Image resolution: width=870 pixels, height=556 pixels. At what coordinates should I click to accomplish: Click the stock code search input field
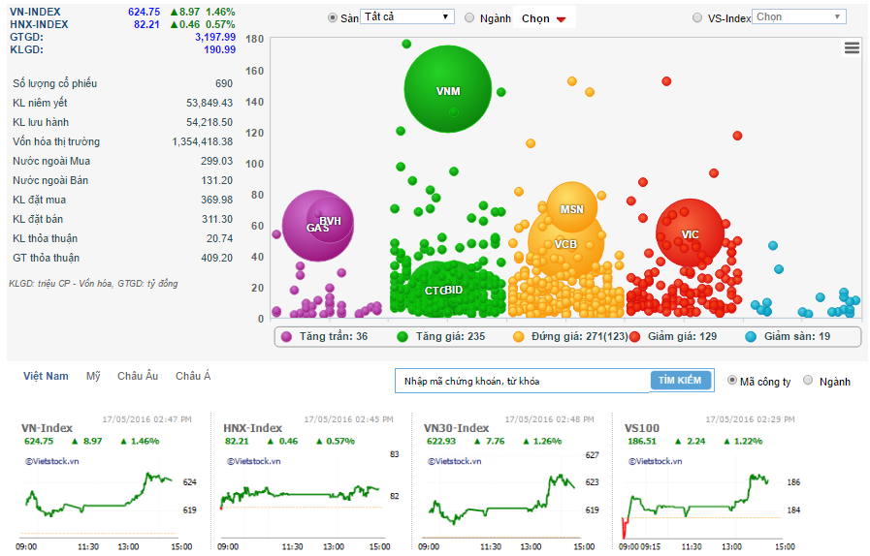(x=522, y=381)
